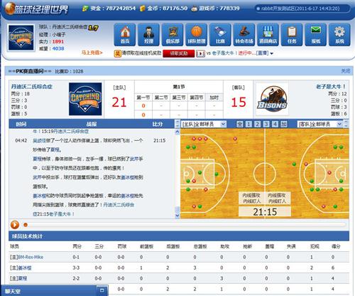Filter replay to quarter 3
This screenshot has height=296, width=355.
click(266, 124)
